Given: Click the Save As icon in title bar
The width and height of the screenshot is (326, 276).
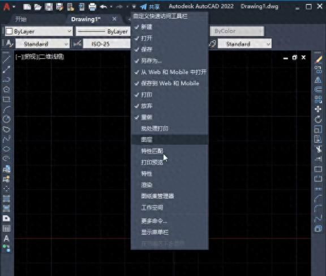Looking at the screenshot, I should point(59,7).
